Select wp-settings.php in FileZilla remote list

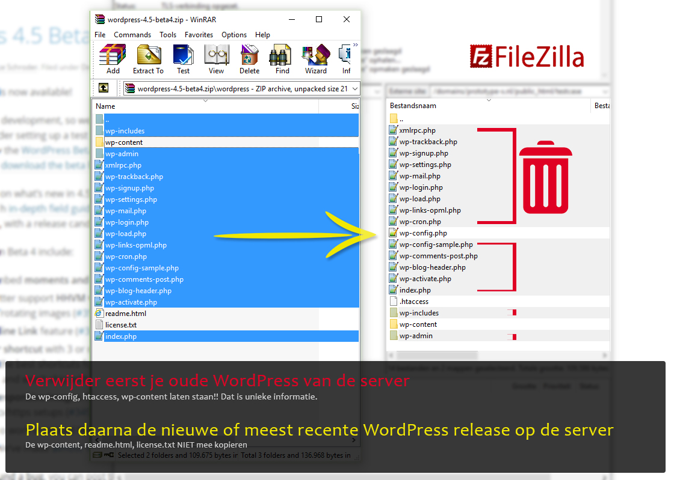click(x=498, y=165)
